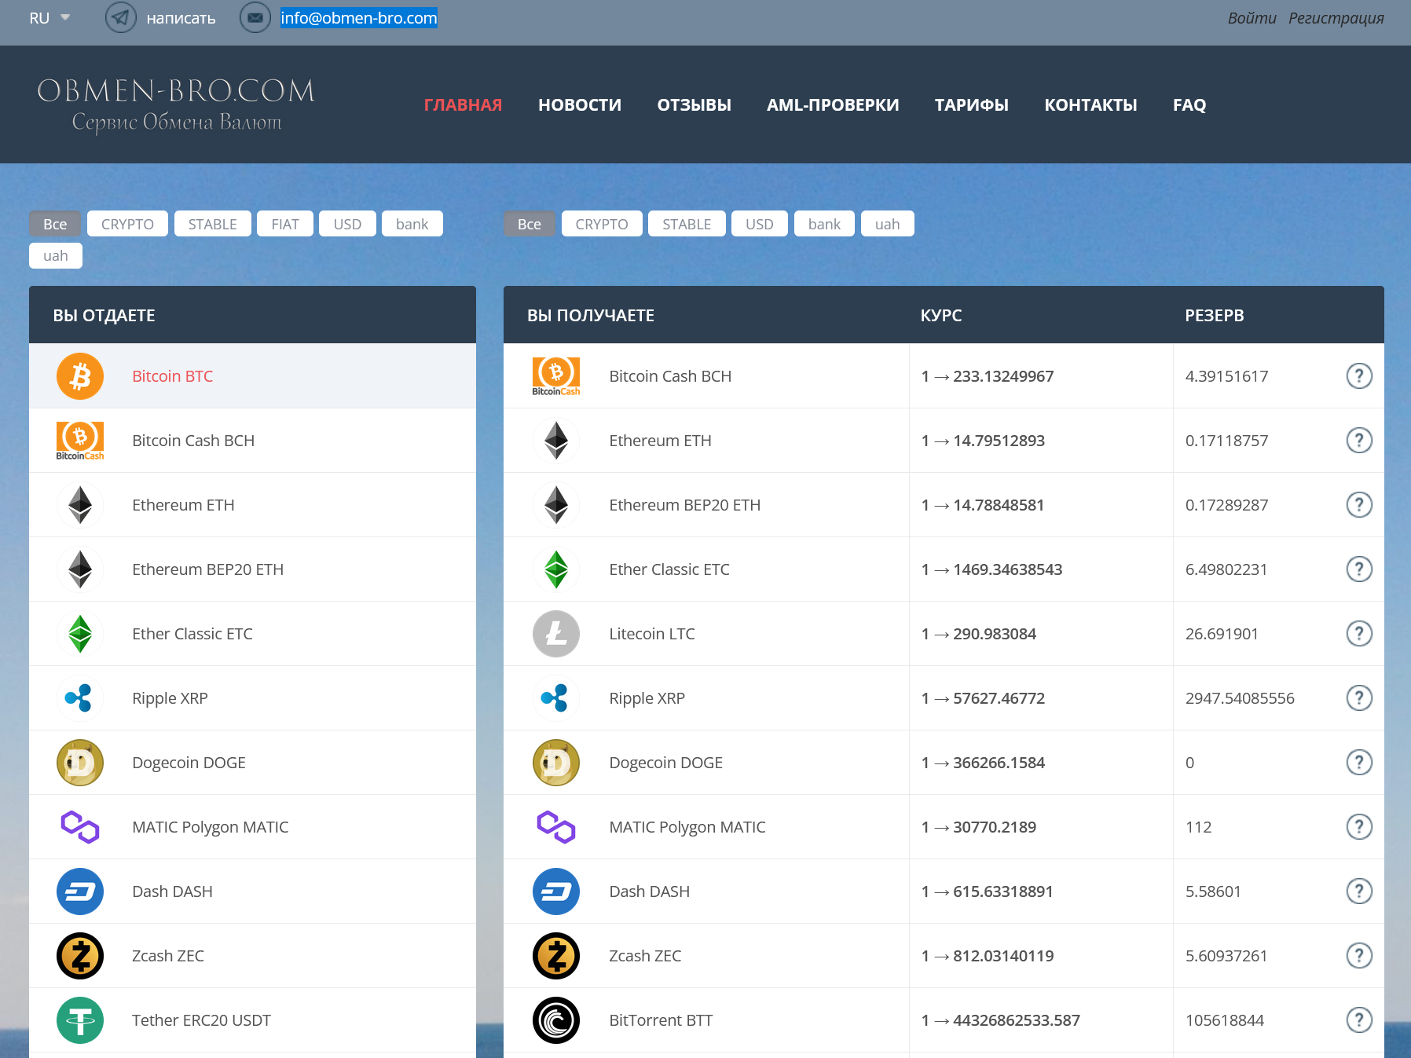Select the USD filter above Вы отдаете
The image size is (1411, 1058).
(x=347, y=224)
